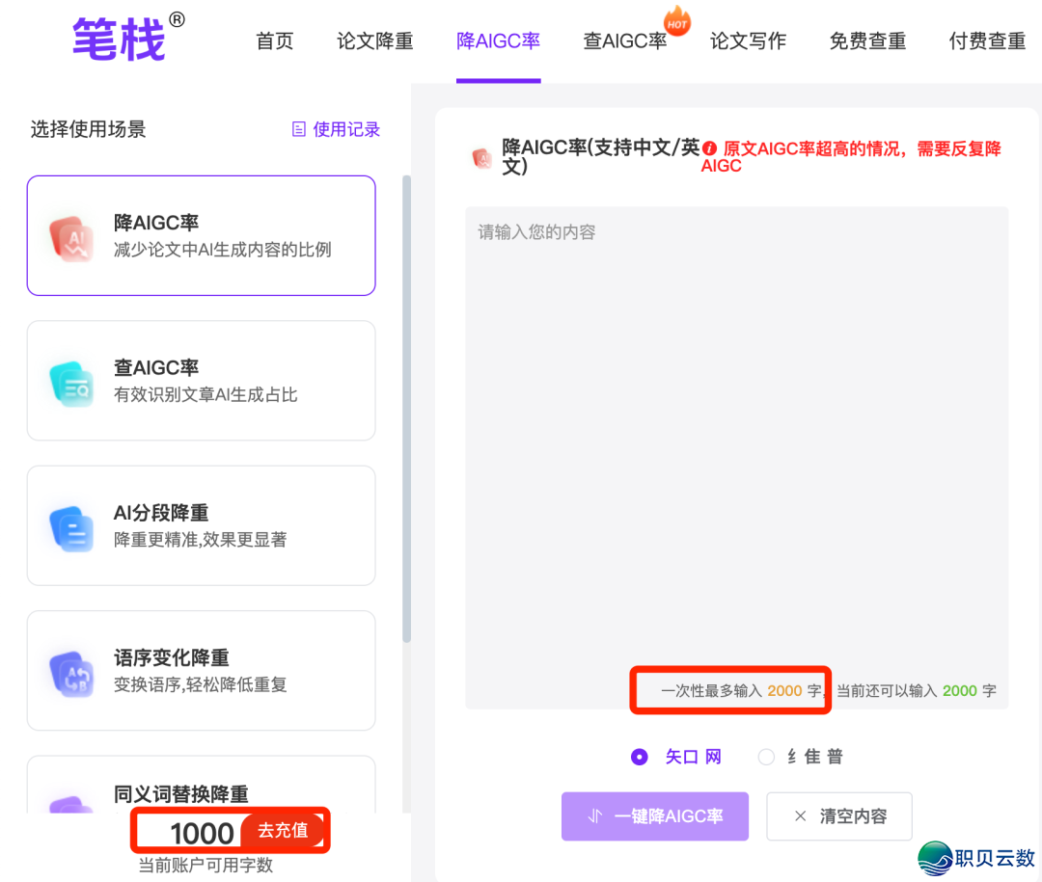Click the 语序变化降重 swap icon

pos(71,673)
